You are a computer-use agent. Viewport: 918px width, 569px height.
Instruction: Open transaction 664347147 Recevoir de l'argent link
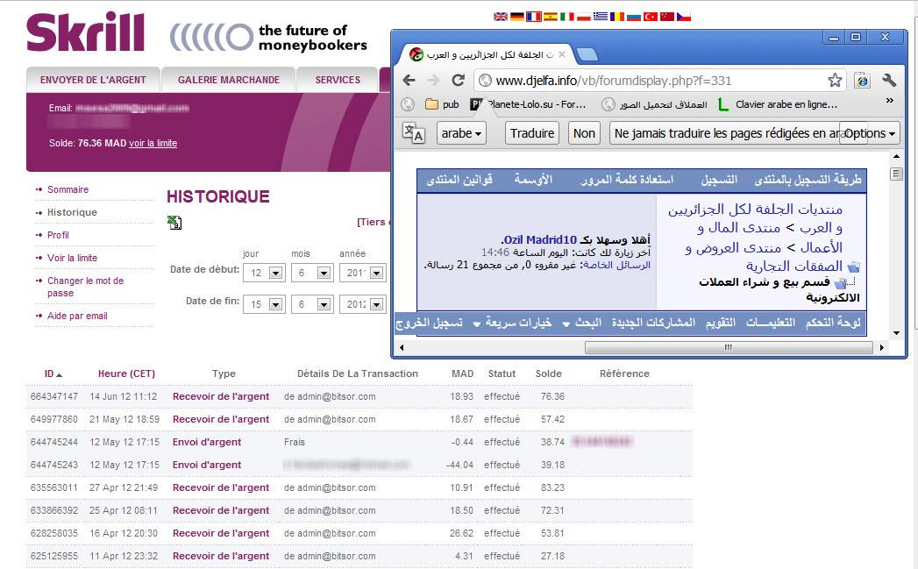click(221, 396)
